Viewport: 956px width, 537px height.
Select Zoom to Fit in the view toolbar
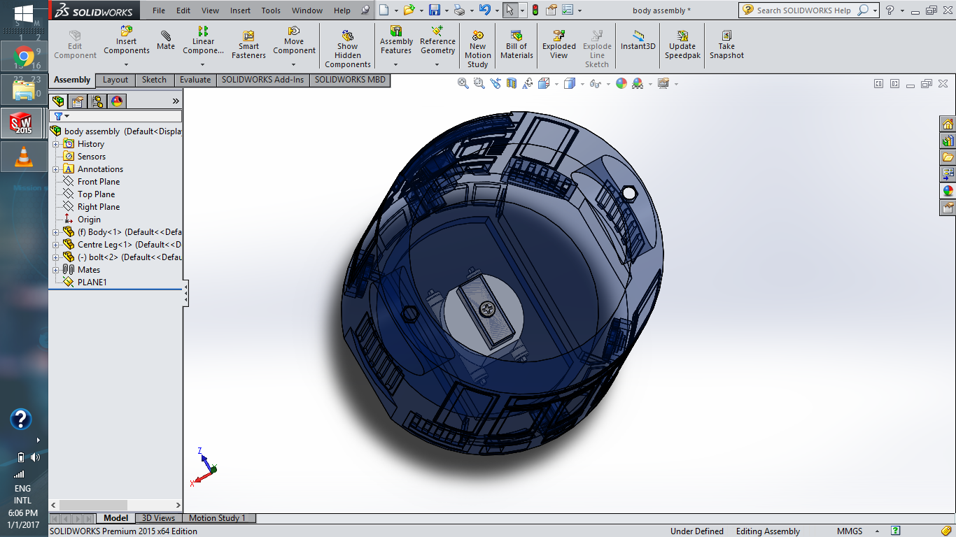point(463,83)
